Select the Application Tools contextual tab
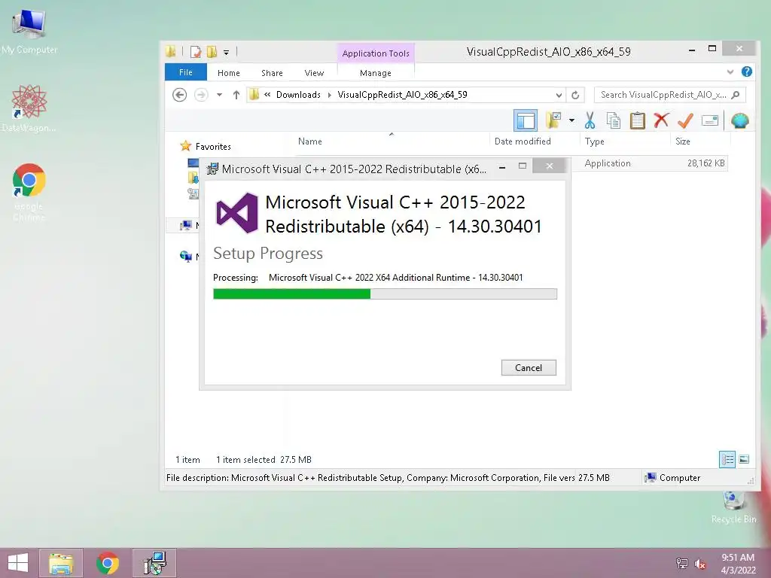 (x=376, y=53)
